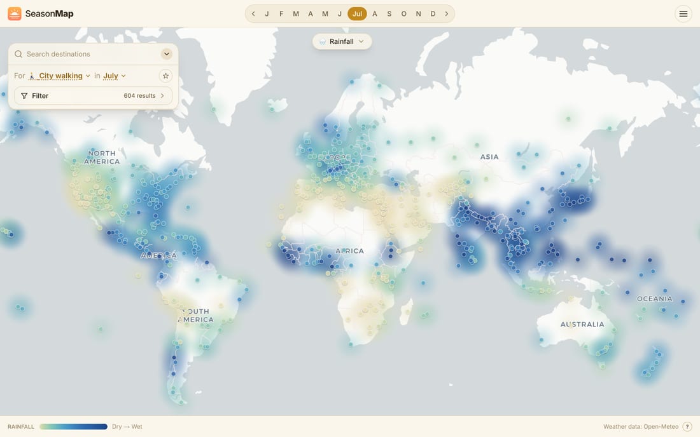700x437 pixels.
Task: Select January in the month bar
Action: click(x=267, y=14)
